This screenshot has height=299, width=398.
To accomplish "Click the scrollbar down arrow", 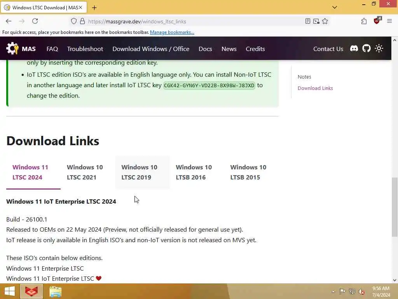I will pos(395,280).
